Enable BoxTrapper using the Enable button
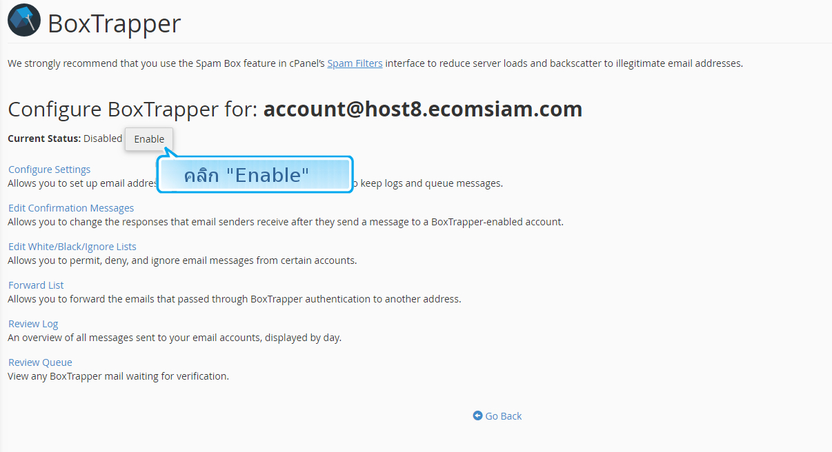The image size is (832, 452). (x=149, y=138)
